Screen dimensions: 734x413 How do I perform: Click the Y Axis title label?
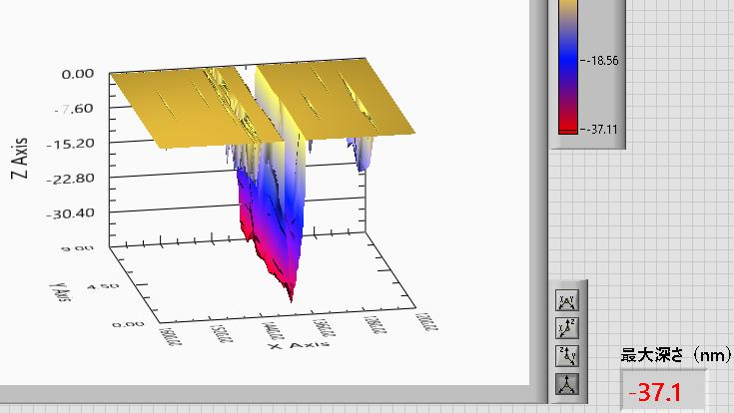[59, 289]
